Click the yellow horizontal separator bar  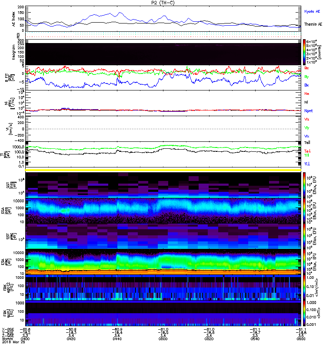click(x=163, y=170)
